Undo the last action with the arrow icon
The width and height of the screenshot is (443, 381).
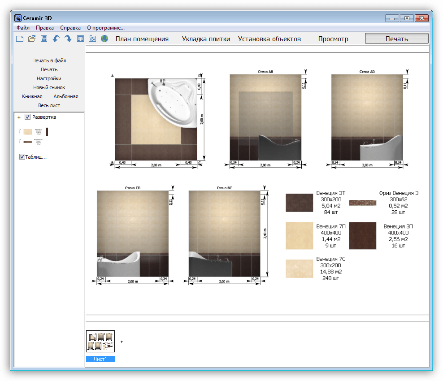click(x=56, y=39)
